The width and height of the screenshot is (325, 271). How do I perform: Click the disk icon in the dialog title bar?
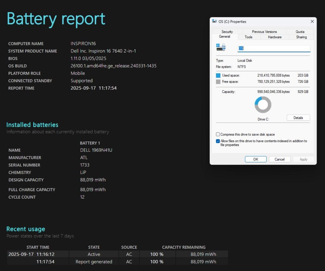pos(214,21)
